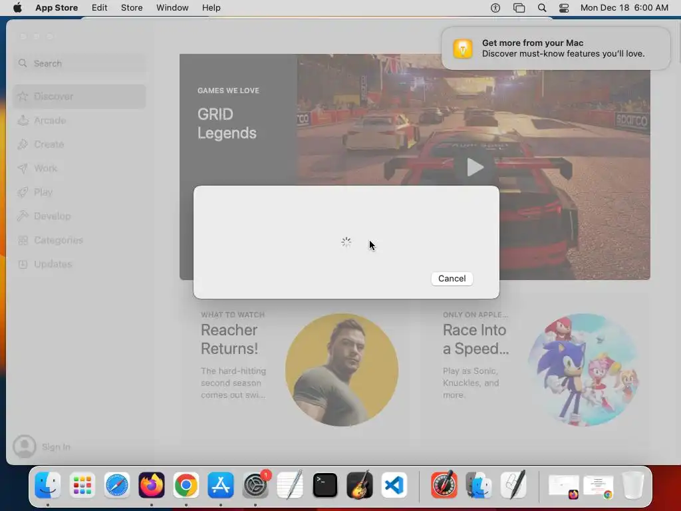Viewport: 681px width, 511px height.
Task: Open the Edit menu
Action: 100,8
